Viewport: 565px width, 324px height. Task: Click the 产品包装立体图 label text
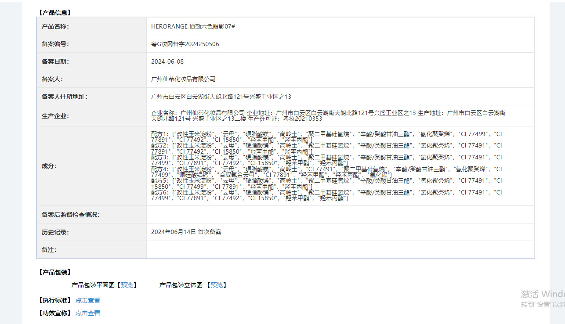point(181,285)
